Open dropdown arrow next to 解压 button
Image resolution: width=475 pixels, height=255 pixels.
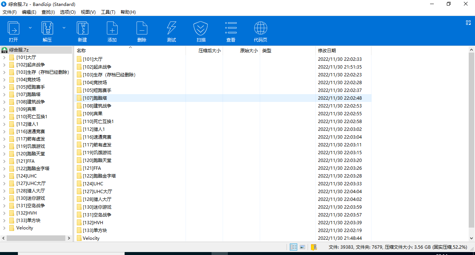point(64,28)
